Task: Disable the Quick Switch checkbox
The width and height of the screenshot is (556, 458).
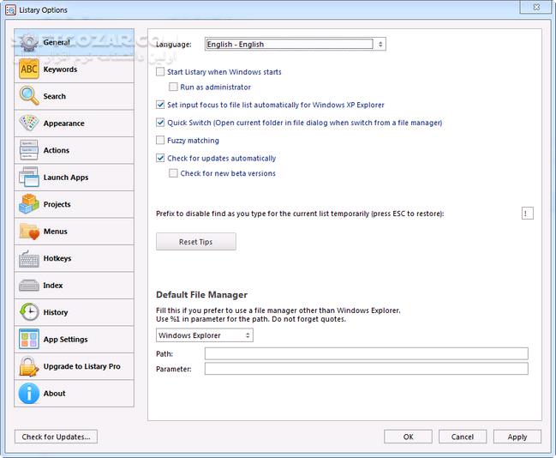Action: [x=160, y=123]
